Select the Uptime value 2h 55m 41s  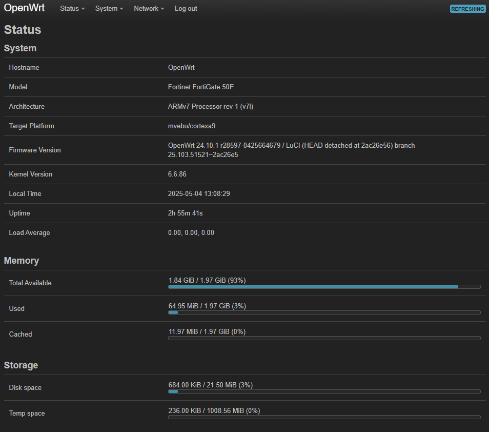point(185,213)
